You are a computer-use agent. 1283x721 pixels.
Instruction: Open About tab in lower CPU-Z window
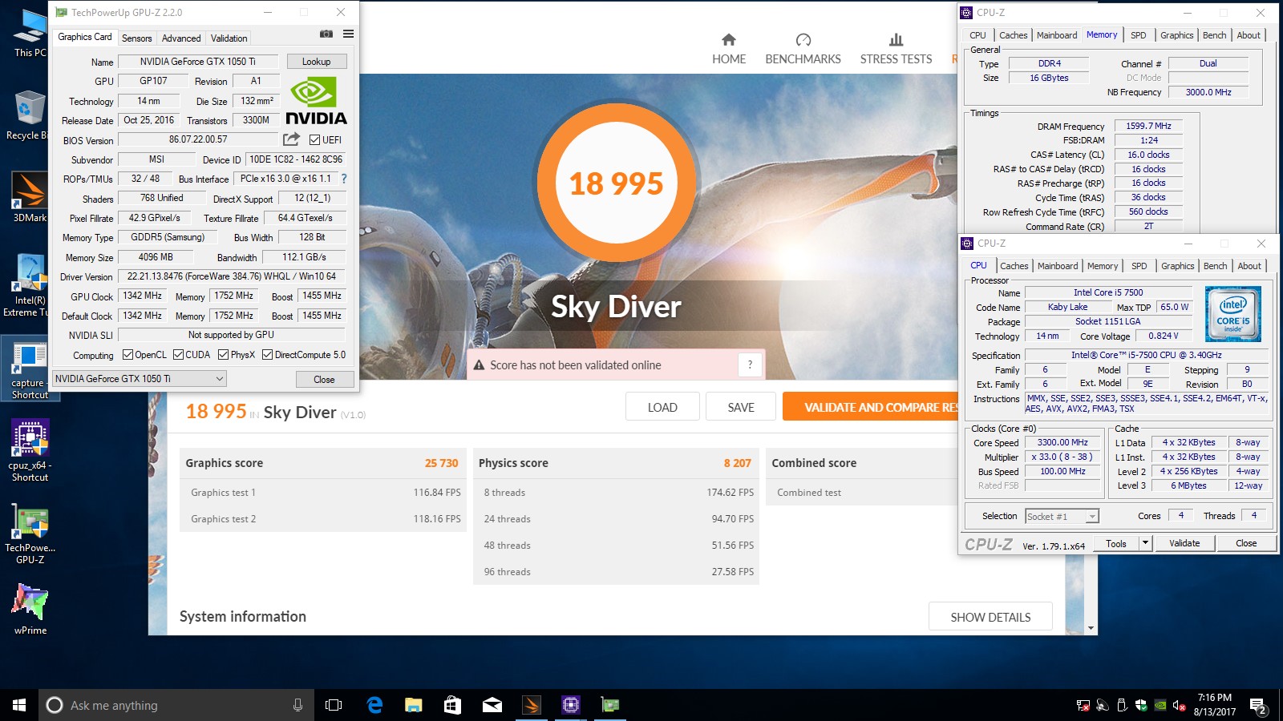click(x=1249, y=266)
